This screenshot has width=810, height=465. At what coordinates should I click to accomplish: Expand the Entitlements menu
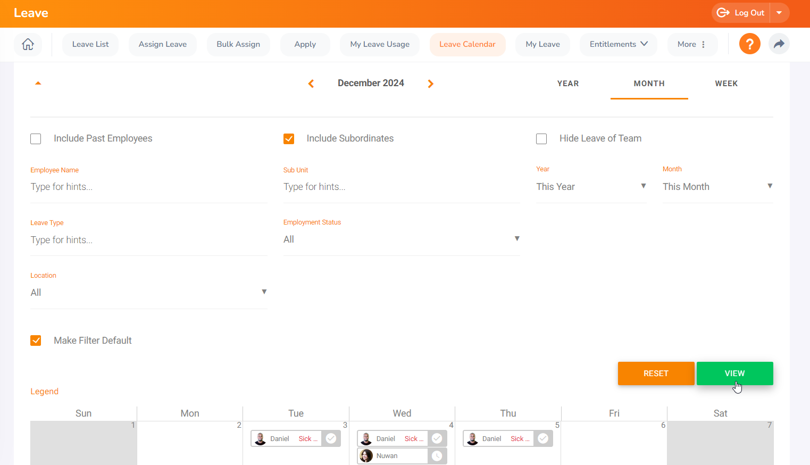(619, 44)
